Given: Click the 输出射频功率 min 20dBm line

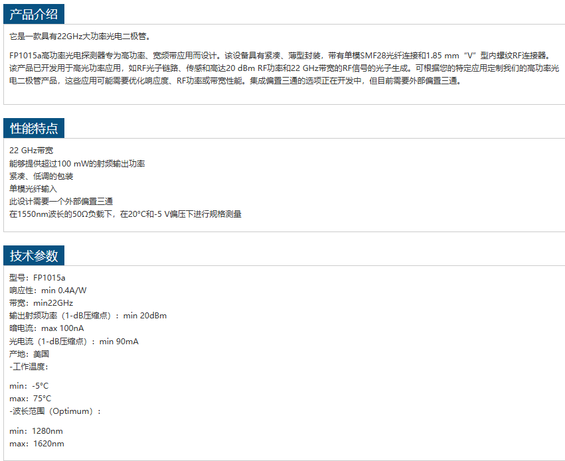Looking at the screenshot, I should click(88, 315).
